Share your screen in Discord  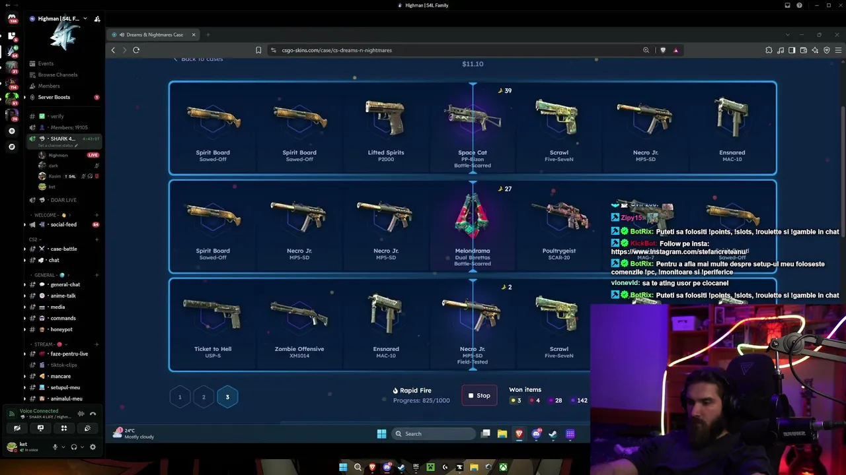click(40, 428)
